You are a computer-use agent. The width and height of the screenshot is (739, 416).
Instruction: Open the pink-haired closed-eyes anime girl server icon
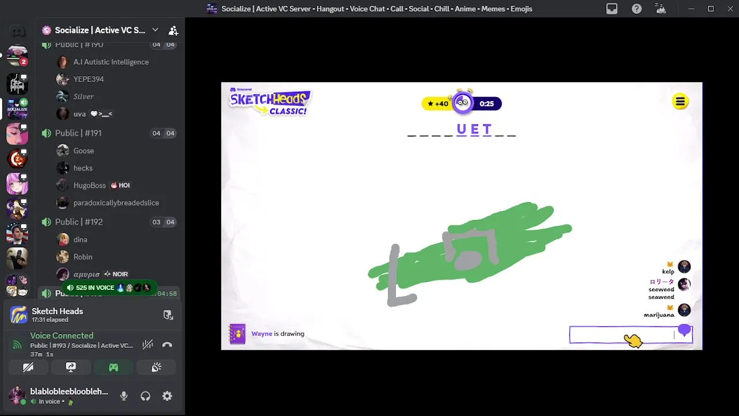click(x=17, y=133)
